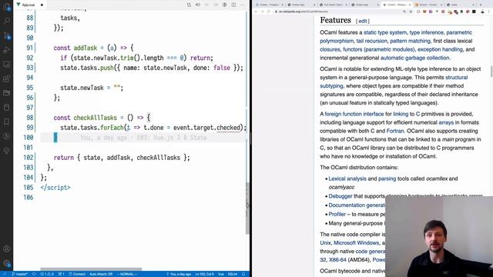
Task: Open the database icon in the activity bar
Action: click(x=7, y=108)
